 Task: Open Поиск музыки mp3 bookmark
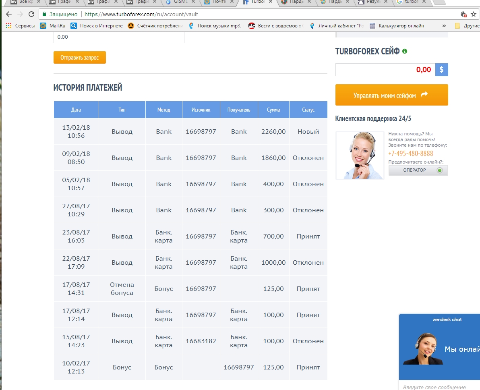pyautogui.click(x=215, y=26)
